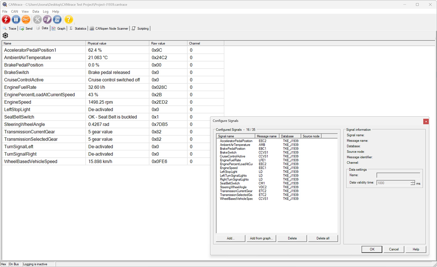Confirm dialog with the OK button
Viewport: 437px width, 267px height.
[x=372, y=249]
